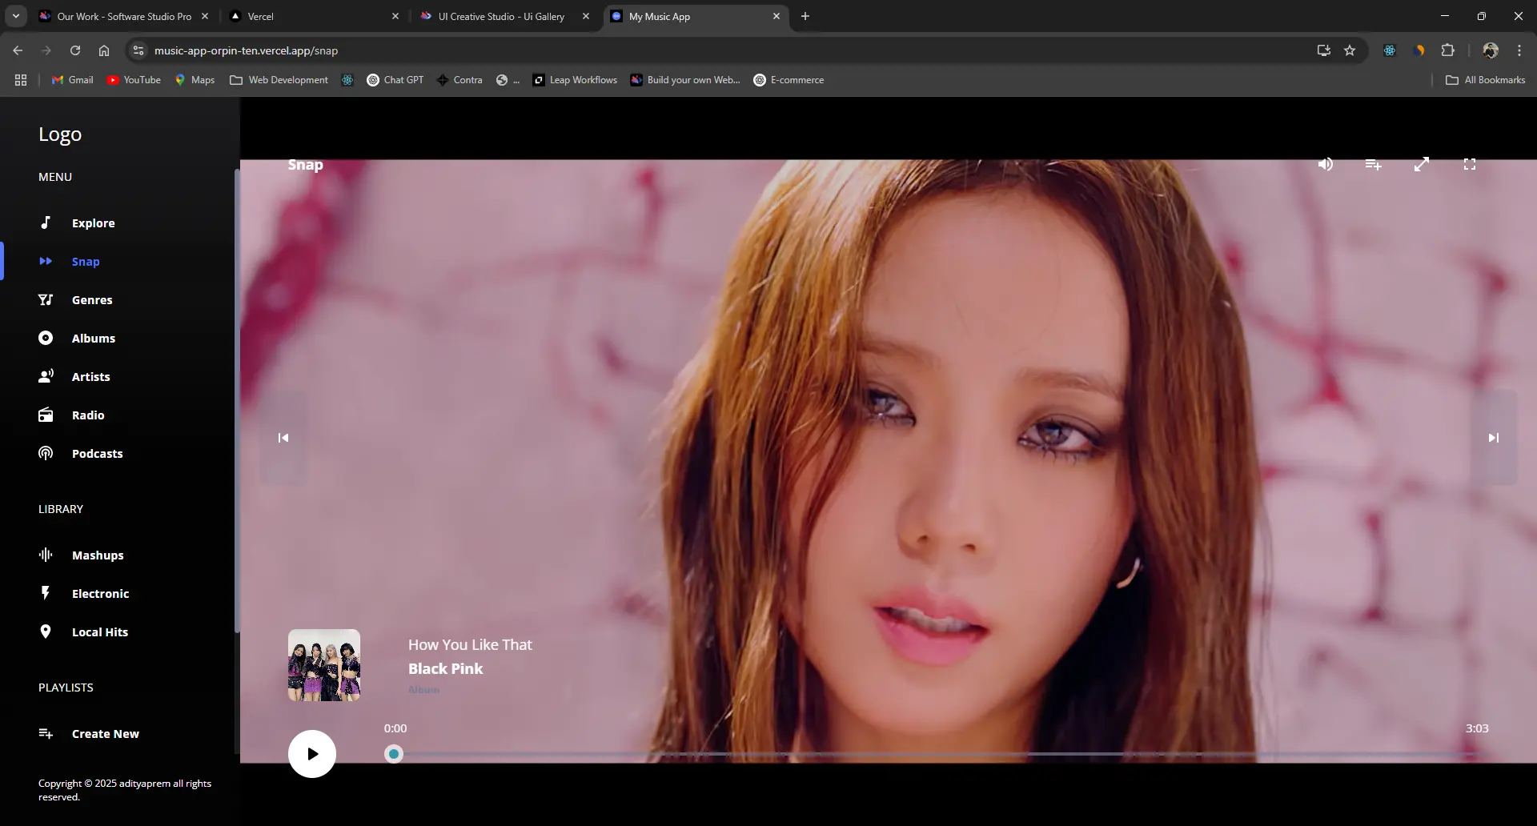Click the site information icon in address bar
The image size is (1537, 826).
tap(138, 50)
